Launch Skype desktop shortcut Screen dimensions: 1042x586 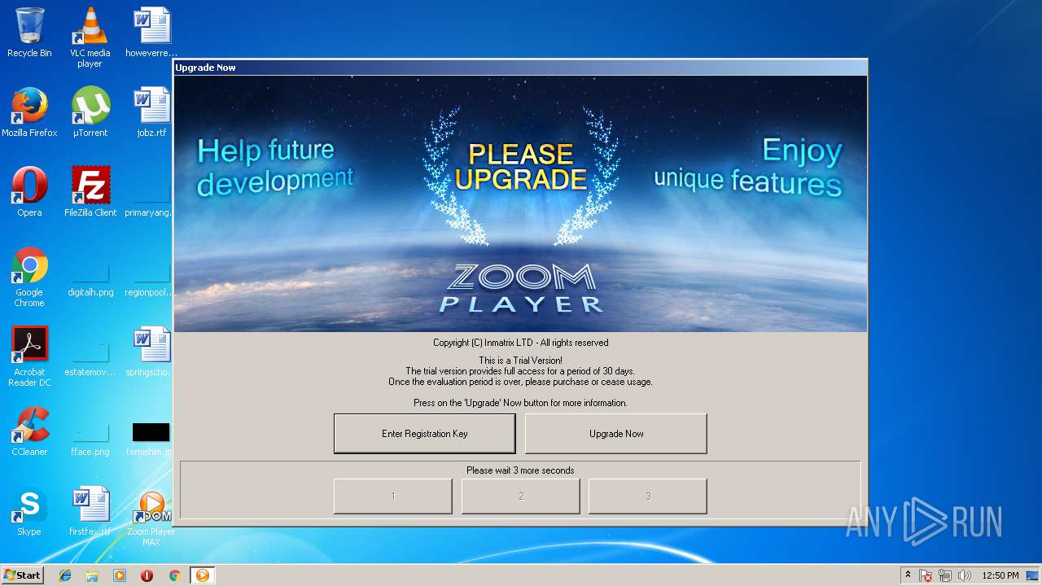pyautogui.click(x=29, y=511)
